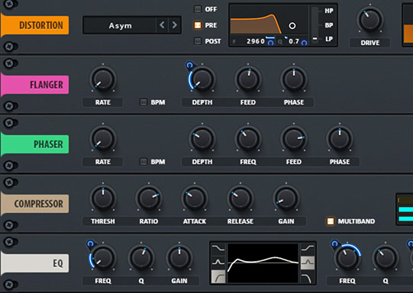Turn distortion filter OFF
The height and width of the screenshot is (293, 413).
click(x=198, y=9)
